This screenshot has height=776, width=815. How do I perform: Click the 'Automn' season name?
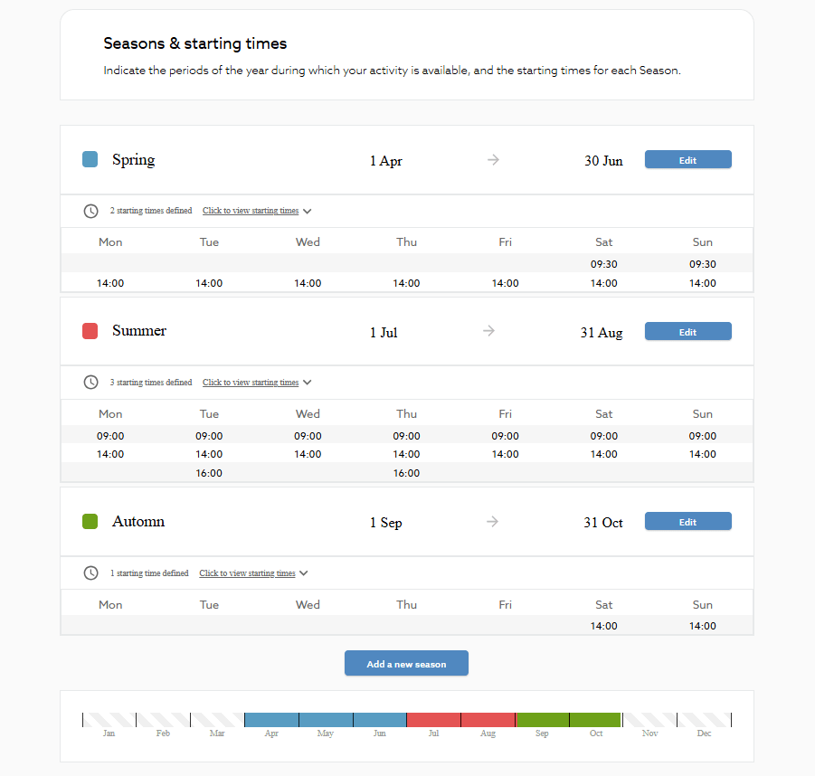click(138, 521)
